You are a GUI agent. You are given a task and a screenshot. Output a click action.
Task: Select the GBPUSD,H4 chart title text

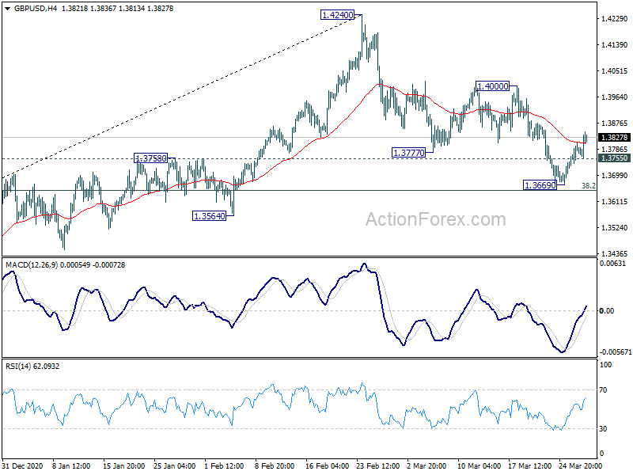[36, 9]
